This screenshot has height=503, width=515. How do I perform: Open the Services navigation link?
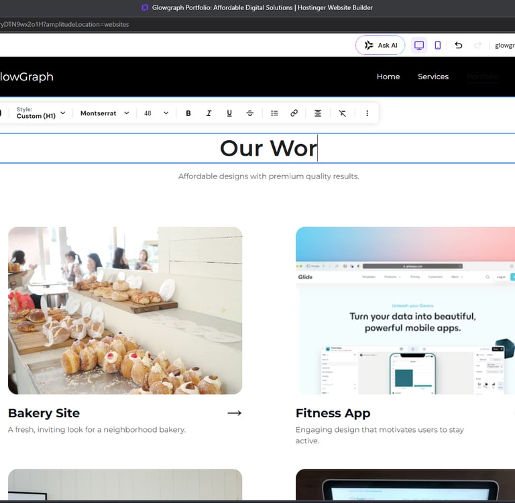[x=433, y=76]
